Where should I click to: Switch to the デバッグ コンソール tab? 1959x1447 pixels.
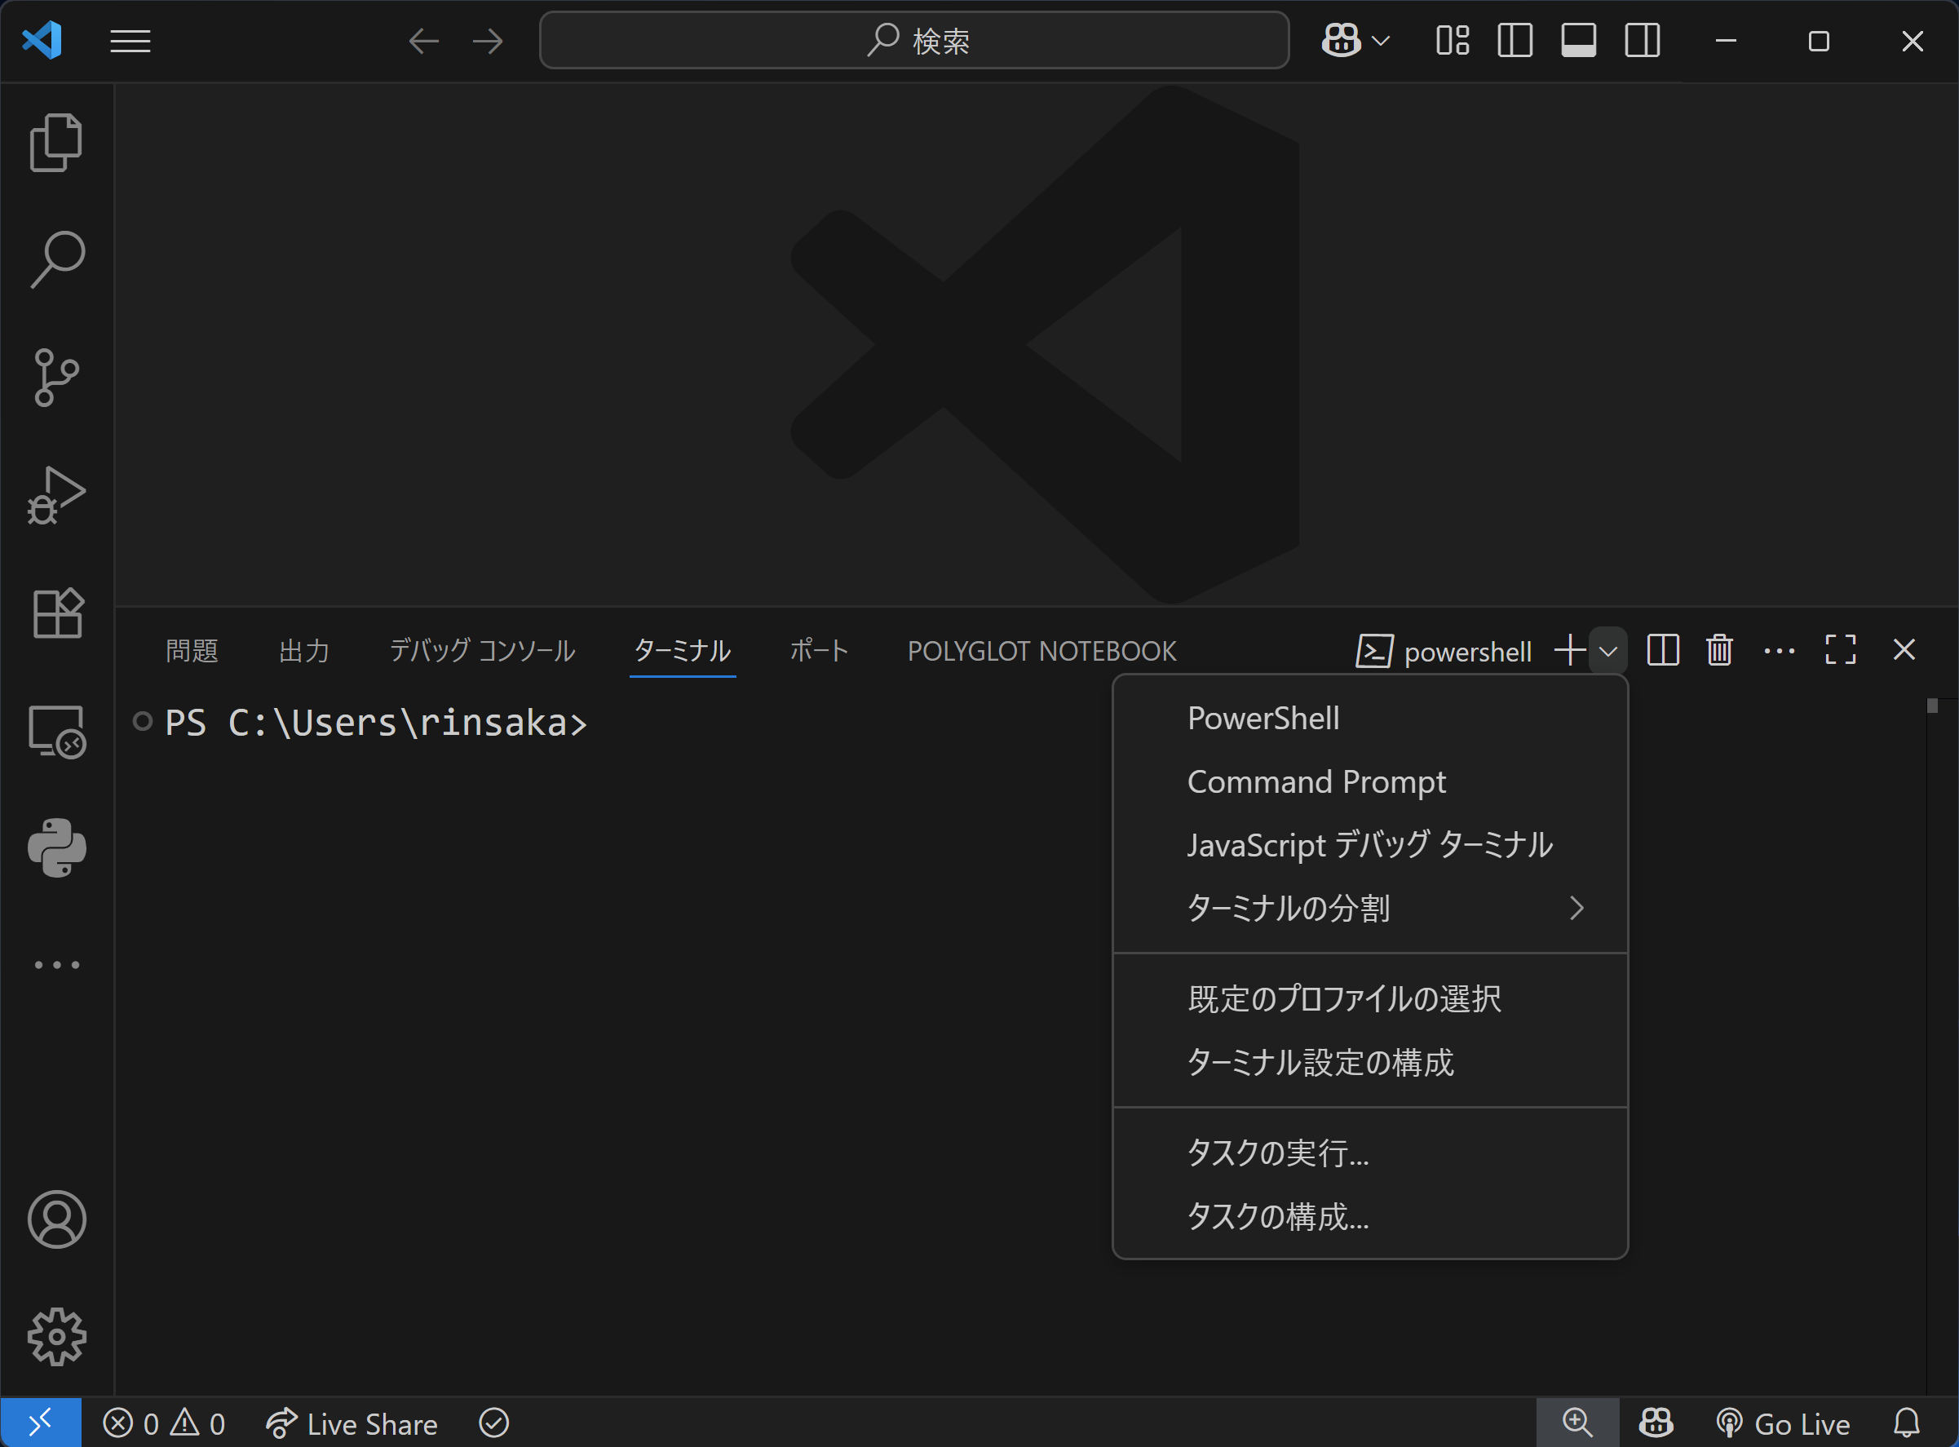(x=483, y=651)
